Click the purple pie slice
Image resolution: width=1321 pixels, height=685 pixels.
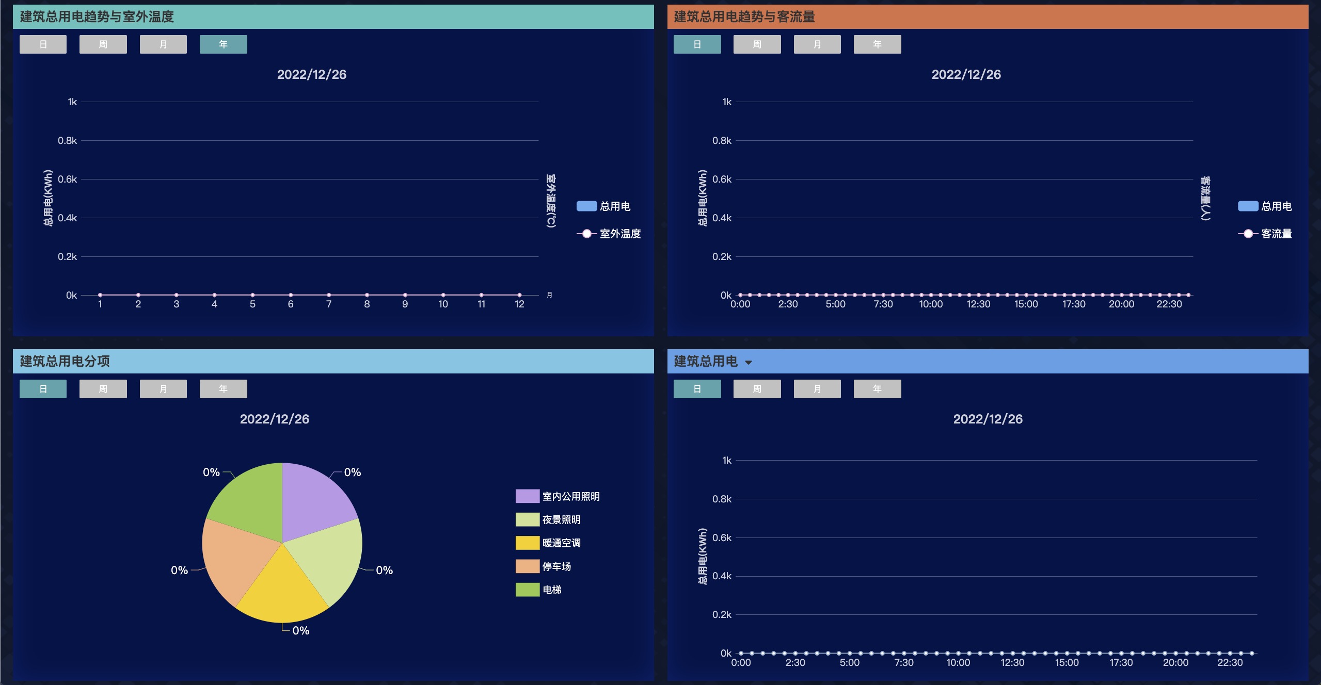(x=313, y=500)
